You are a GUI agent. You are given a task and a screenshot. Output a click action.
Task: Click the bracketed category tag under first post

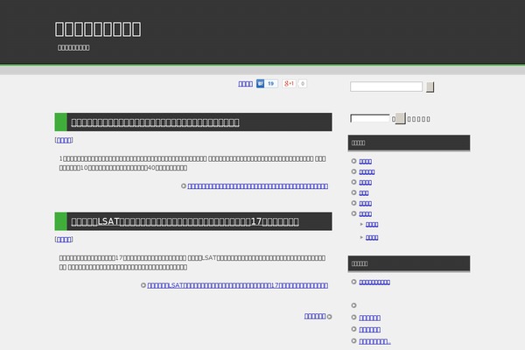point(64,139)
